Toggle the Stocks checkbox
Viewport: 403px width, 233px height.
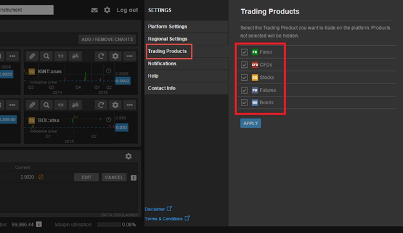(244, 78)
